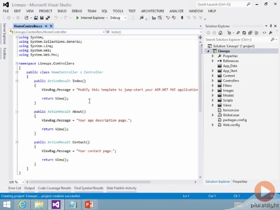Click Sync with Active Document icon
The image size is (280, 210).
[238, 33]
